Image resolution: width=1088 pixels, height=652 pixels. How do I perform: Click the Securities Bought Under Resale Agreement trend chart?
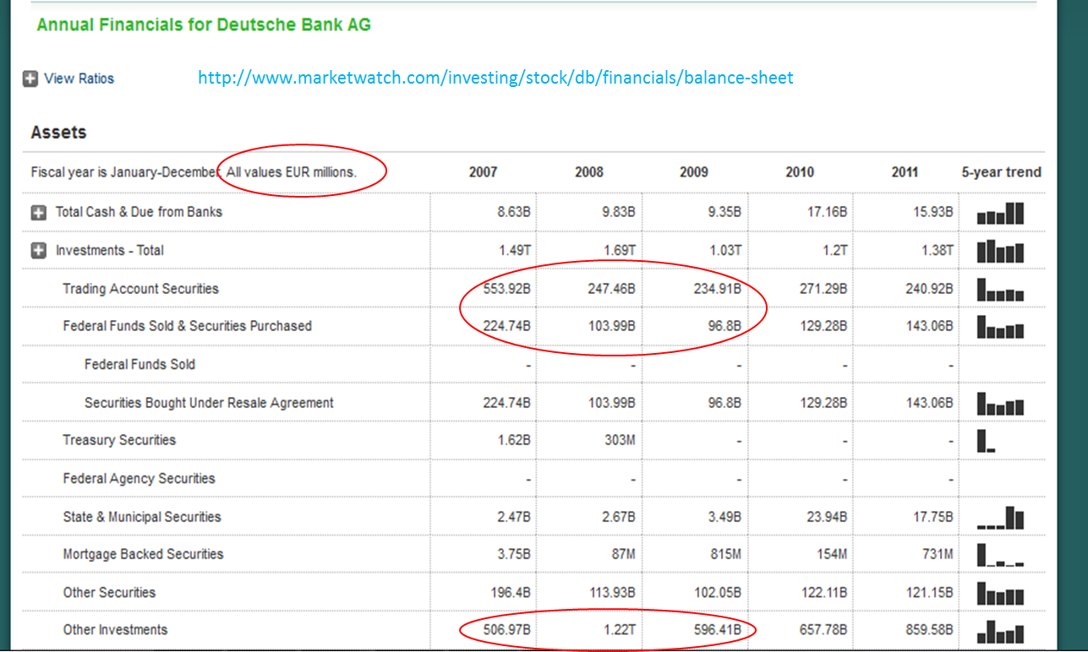point(1000,404)
